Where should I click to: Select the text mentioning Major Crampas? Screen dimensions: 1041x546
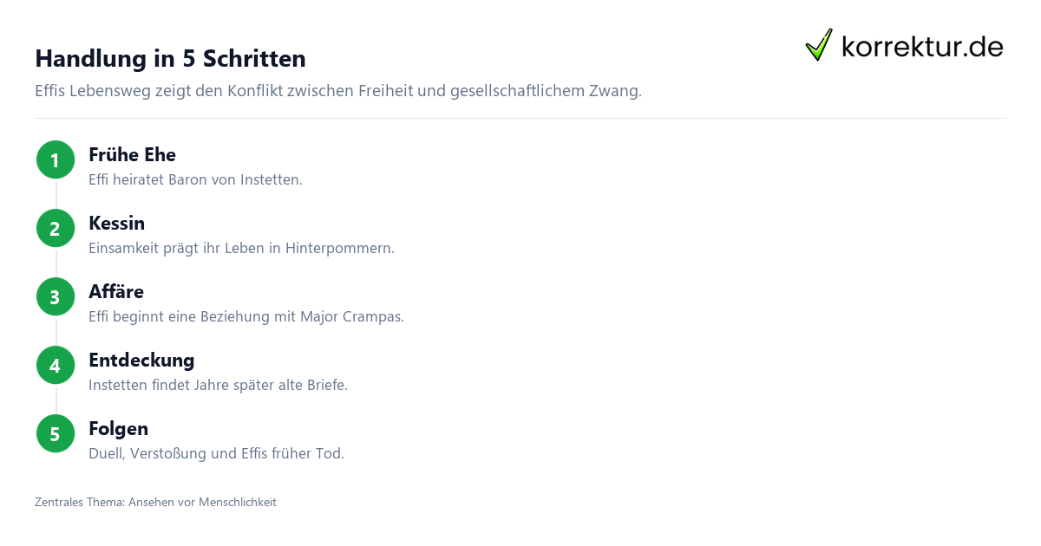(x=246, y=317)
